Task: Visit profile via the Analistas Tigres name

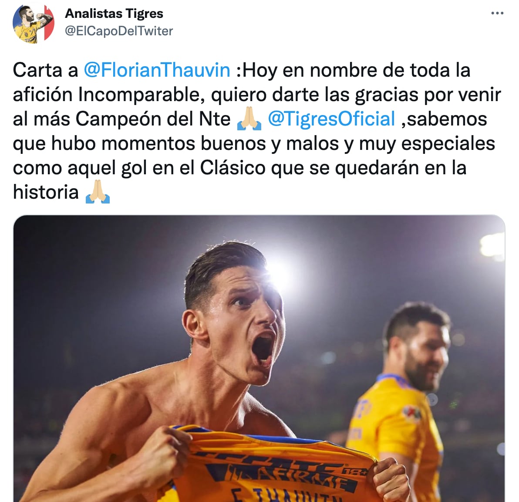Action: [114, 14]
